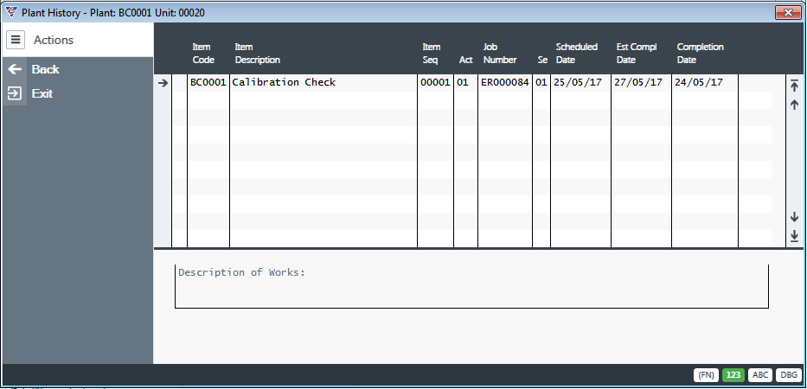This screenshot has width=807, height=389.
Task: Select the BC0001 item code cell
Action: pos(208,82)
